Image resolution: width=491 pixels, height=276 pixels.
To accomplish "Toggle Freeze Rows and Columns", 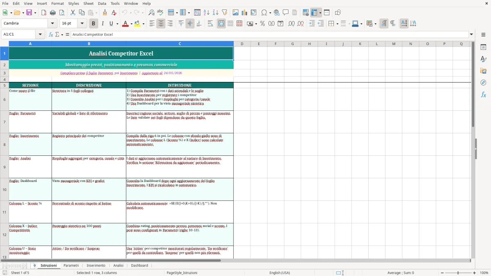I will coord(314,13).
